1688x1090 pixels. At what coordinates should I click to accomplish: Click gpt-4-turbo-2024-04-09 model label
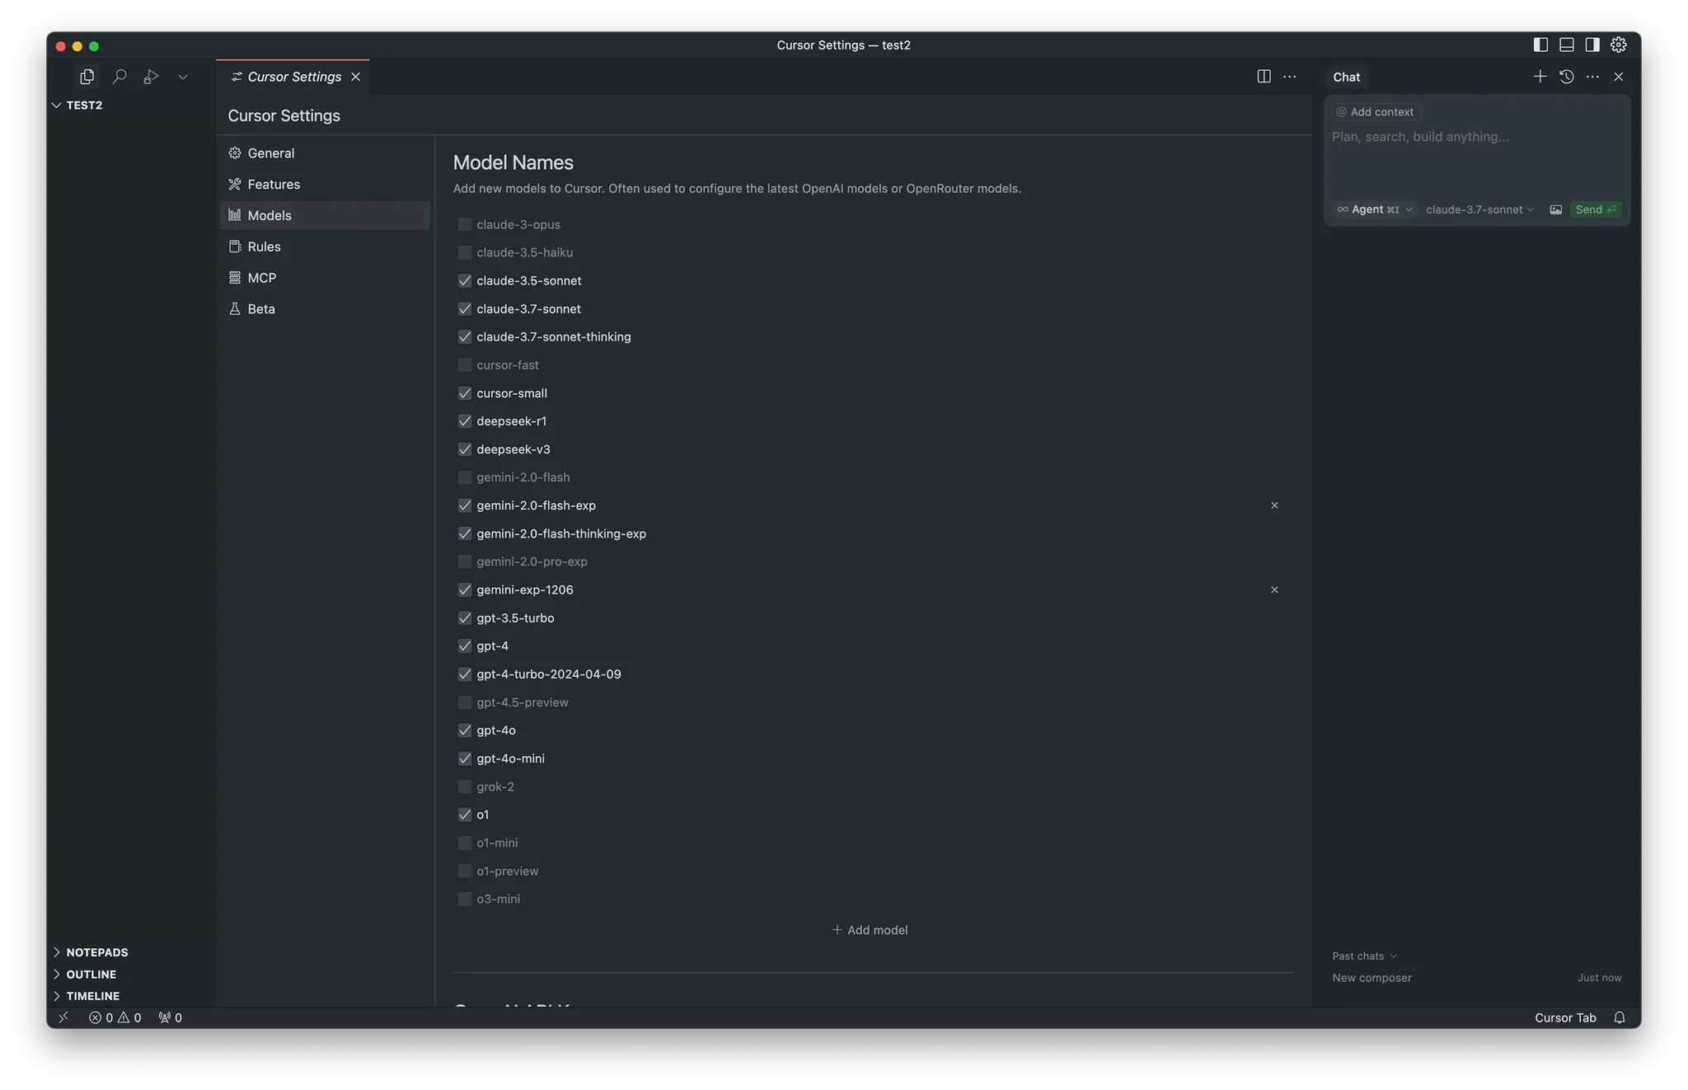[549, 674]
